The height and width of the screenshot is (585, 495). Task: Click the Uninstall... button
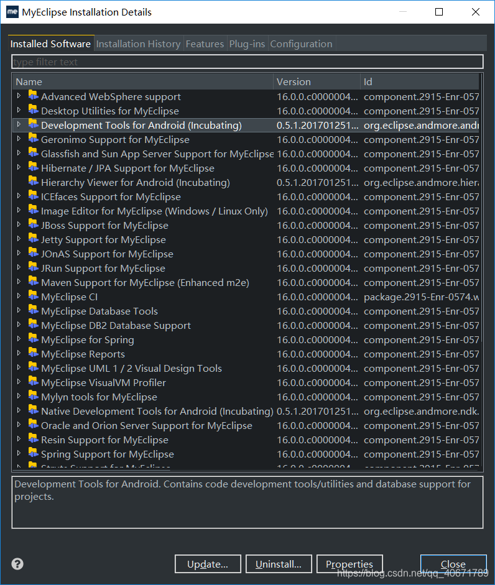[x=279, y=564]
